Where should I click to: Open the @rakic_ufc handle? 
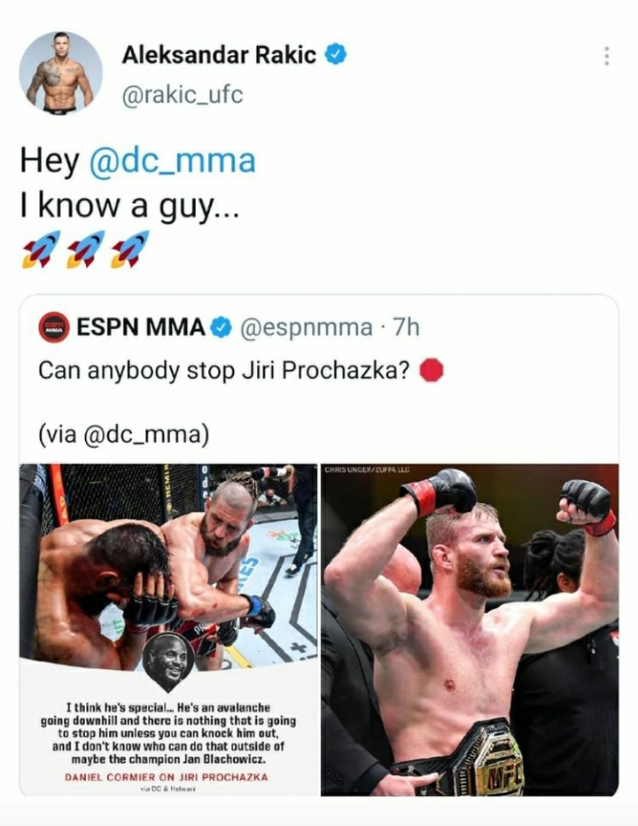click(183, 95)
